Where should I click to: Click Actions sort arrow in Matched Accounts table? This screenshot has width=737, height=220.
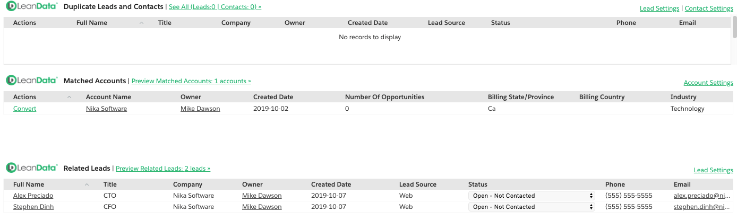tap(70, 97)
